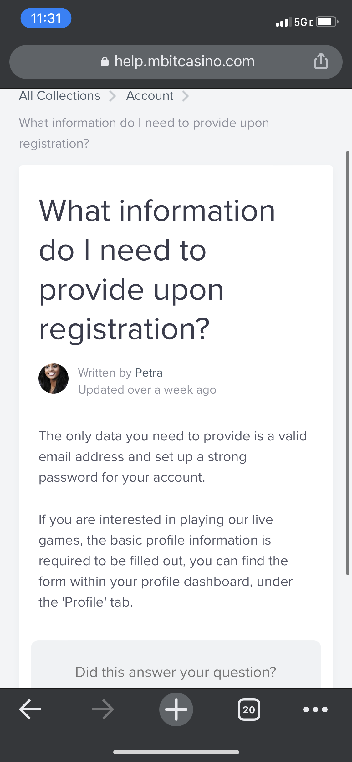Tap author Petra's avatar photo
This screenshot has width=352, height=762.
click(54, 378)
